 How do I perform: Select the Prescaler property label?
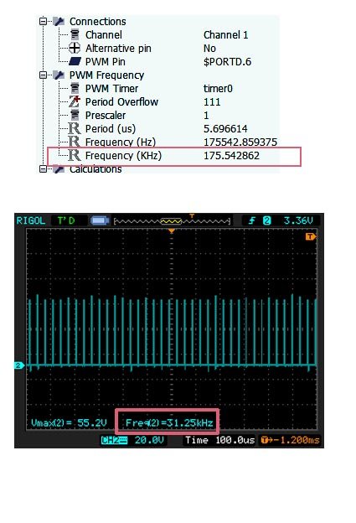106,116
